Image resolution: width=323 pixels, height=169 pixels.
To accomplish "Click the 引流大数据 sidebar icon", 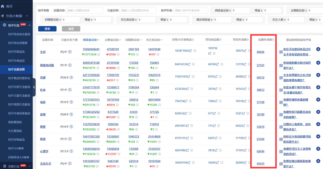I will coord(2,16).
